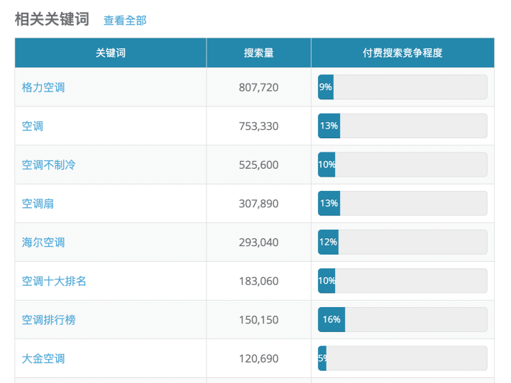
Task: Click the search volume 525,600 cell
Action: tap(259, 165)
